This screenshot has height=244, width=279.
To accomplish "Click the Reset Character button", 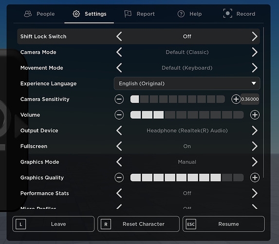I will point(138,224).
